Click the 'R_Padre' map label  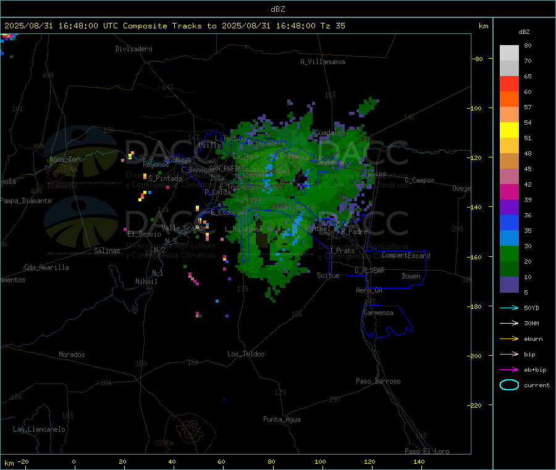pyautogui.click(x=354, y=232)
